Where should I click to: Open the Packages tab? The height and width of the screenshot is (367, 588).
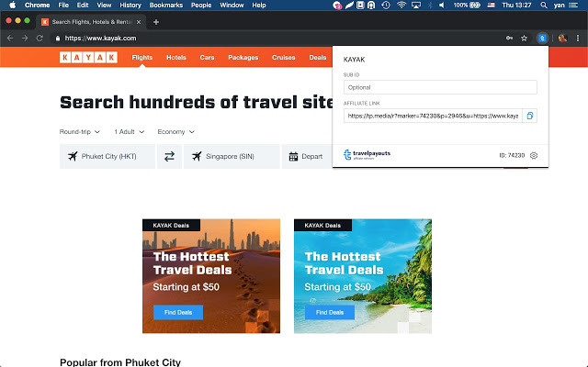pyautogui.click(x=243, y=57)
